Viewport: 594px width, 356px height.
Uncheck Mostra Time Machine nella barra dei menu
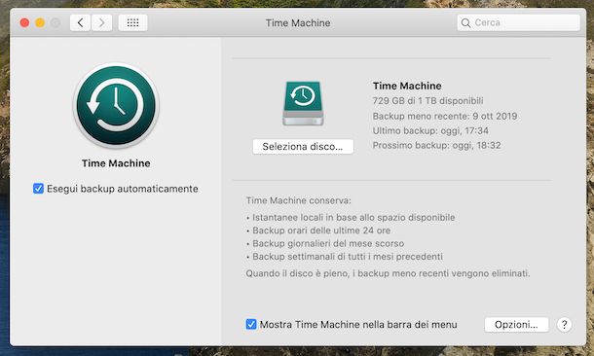(251, 324)
